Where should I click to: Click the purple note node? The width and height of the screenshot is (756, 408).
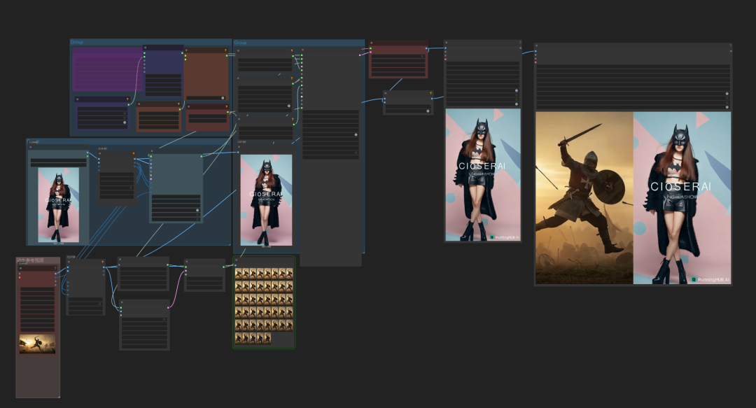[107, 69]
